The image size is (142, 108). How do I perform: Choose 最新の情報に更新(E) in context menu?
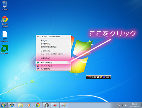53,47
